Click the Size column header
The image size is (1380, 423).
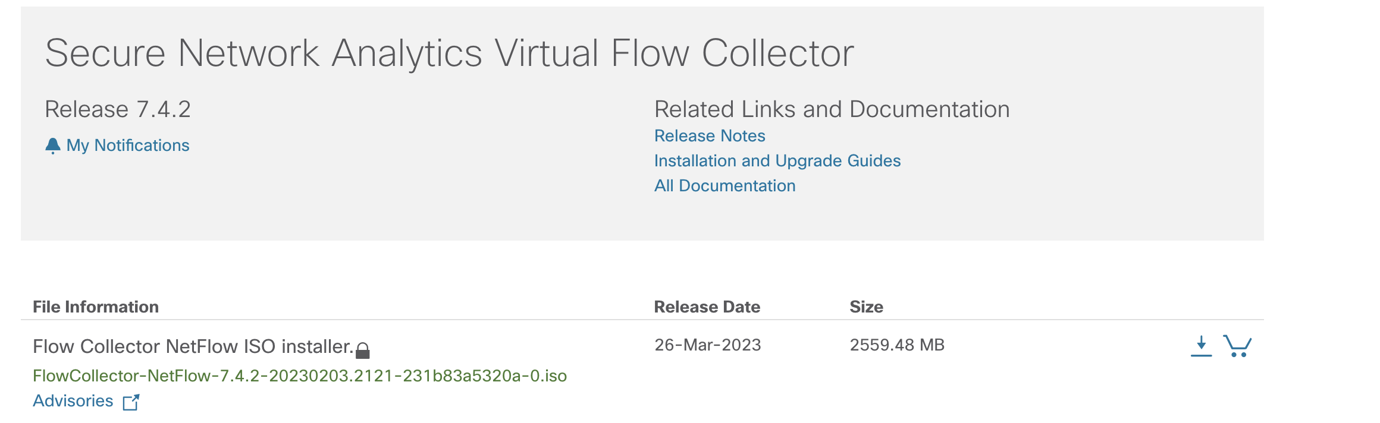(x=866, y=307)
